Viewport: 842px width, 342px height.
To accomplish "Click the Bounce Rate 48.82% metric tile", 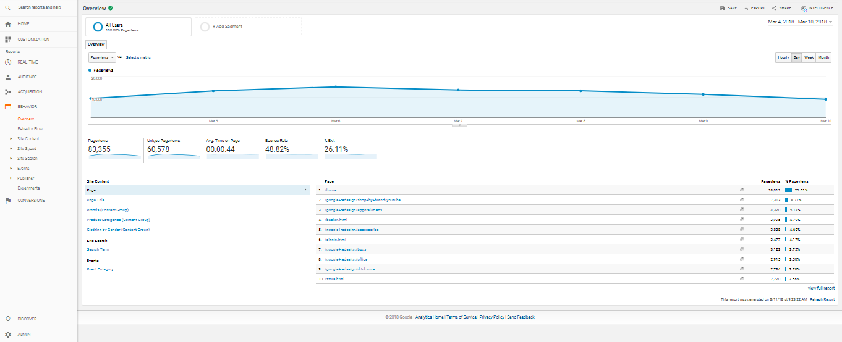I will [292, 150].
